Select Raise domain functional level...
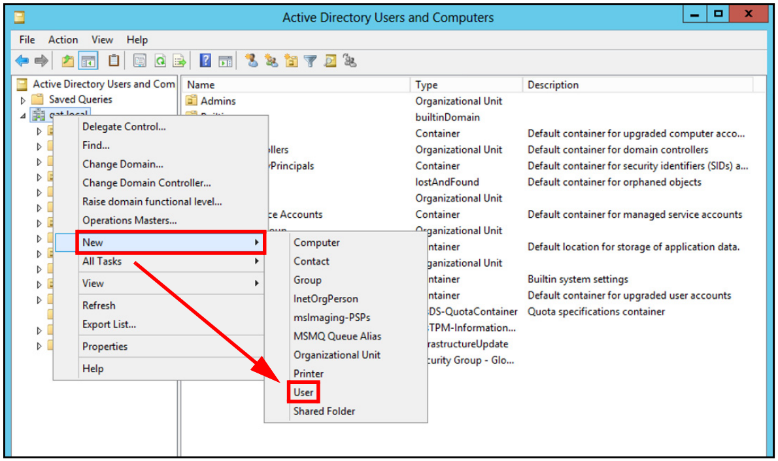This screenshot has width=778, height=461. tap(152, 201)
